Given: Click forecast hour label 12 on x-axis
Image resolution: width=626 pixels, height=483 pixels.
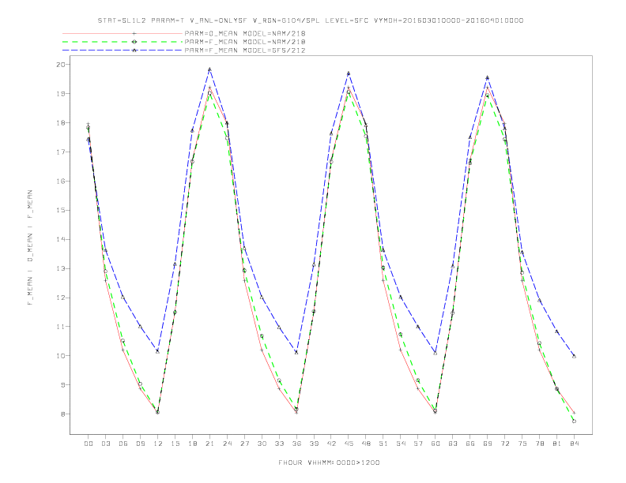Looking at the screenshot, I should [x=158, y=444].
